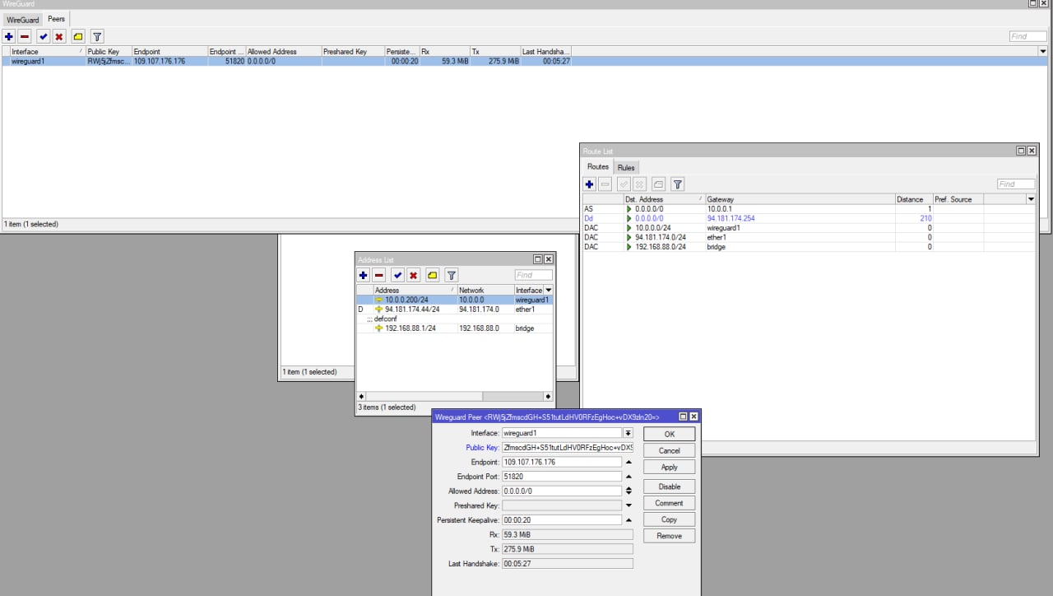Sort peers by Last Handshake column header
Screen dimensions: 1053x596
(x=545, y=51)
